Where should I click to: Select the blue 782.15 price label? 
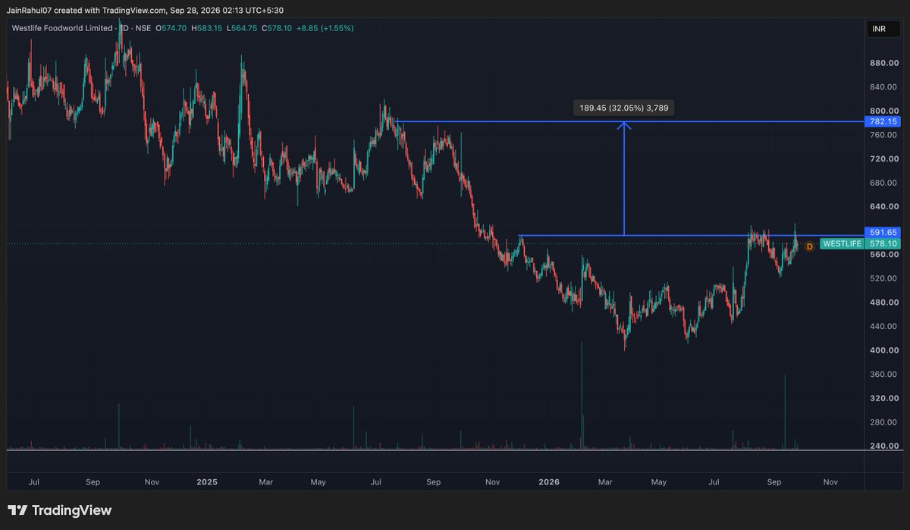pos(883,121)
